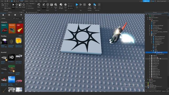Open the Vehicle category card
The image size is (169, 95).
[x=4, y=28]
